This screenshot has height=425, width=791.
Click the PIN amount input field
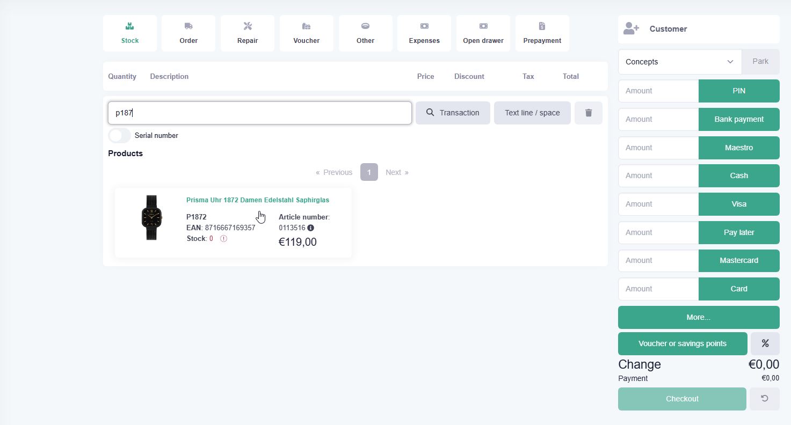pos(658,91)
